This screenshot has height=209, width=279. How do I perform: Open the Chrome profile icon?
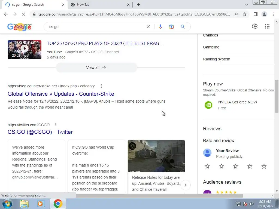(x=264, y=14)
